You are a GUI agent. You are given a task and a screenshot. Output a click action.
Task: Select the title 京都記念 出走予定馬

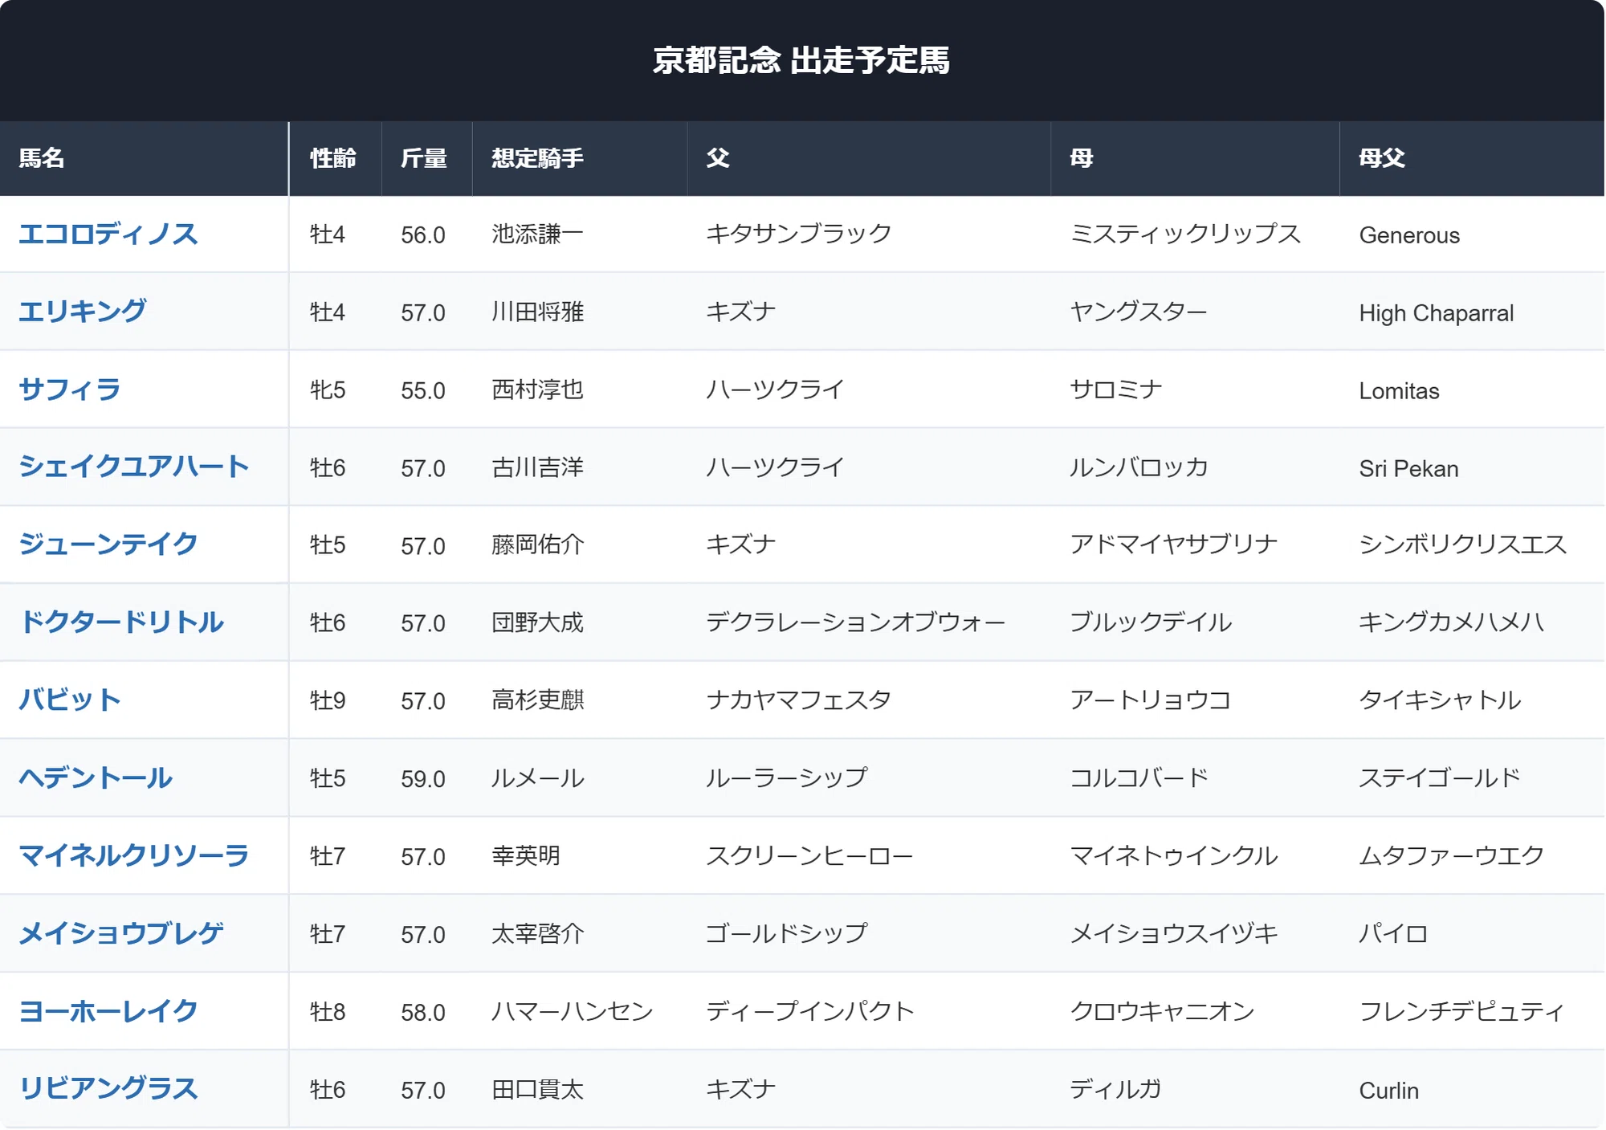[x=801, y=60]
